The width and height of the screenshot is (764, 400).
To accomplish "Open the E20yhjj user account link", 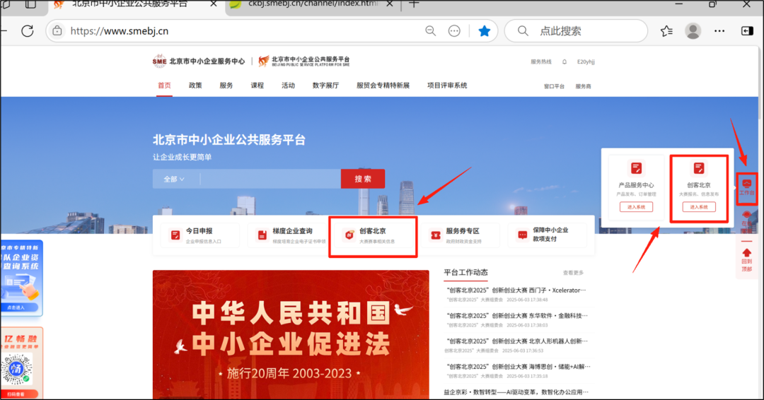I will (x=586, y=61).
